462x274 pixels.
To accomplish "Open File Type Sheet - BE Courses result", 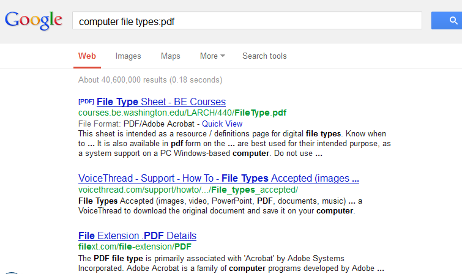I will (x=161, y=102).
